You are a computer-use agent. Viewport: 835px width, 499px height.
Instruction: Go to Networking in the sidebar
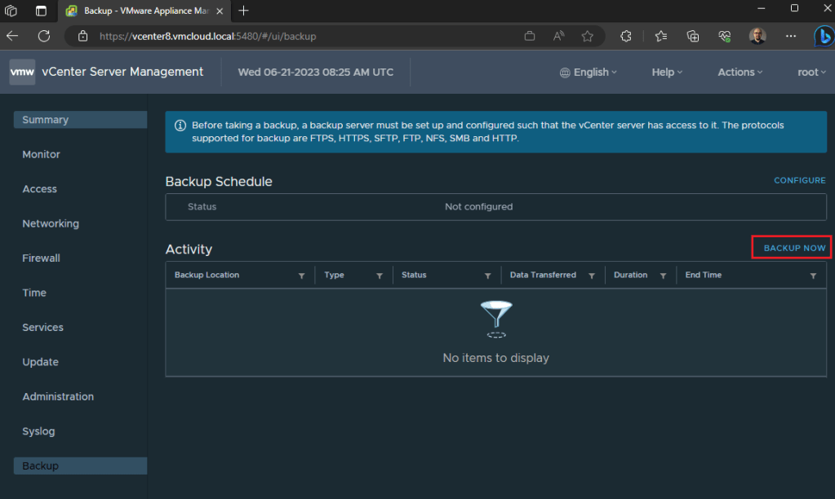(51, 223)
